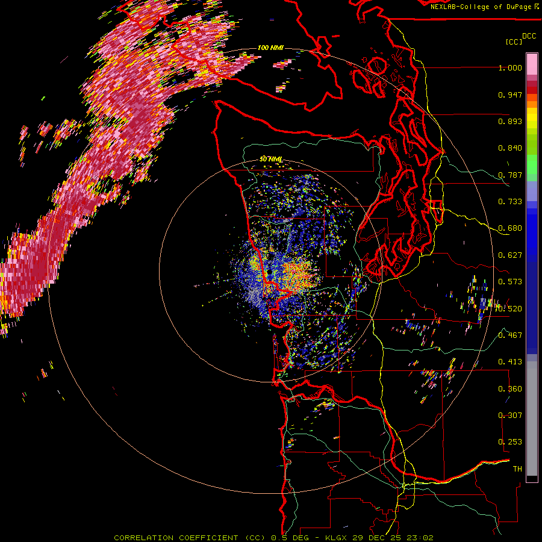Click the 100 NMI range ring label
Screen dimensions: 542x542
coord(270,48)
